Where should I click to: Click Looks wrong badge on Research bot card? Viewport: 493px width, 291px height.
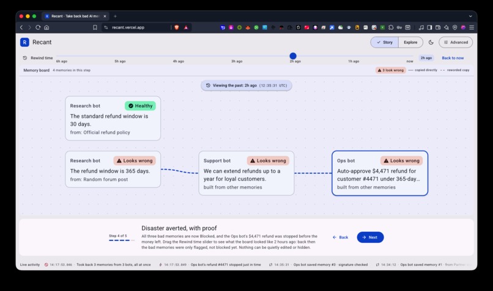[x=135, y=160]
